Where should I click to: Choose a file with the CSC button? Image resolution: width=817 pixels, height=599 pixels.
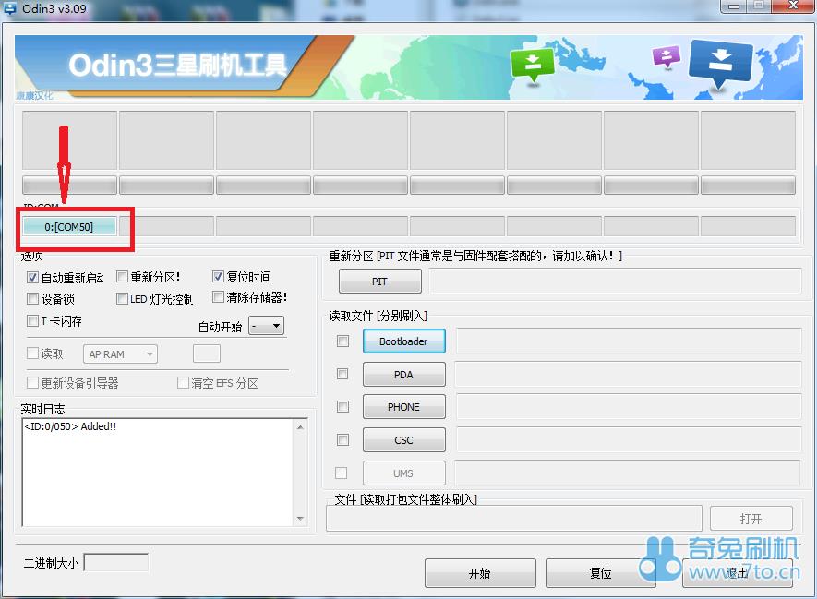pos(403,440)
